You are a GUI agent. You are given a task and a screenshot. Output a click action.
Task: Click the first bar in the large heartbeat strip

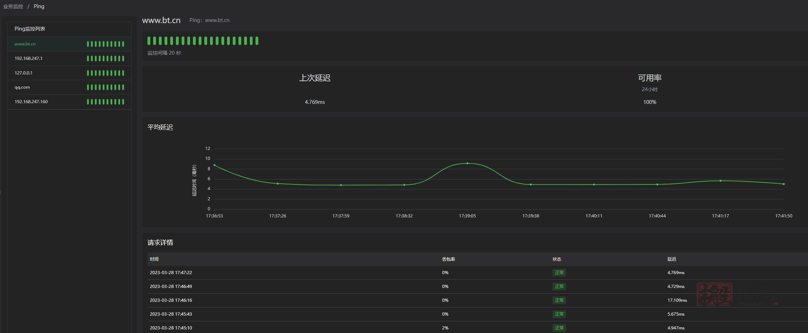(x=149, y=41)
